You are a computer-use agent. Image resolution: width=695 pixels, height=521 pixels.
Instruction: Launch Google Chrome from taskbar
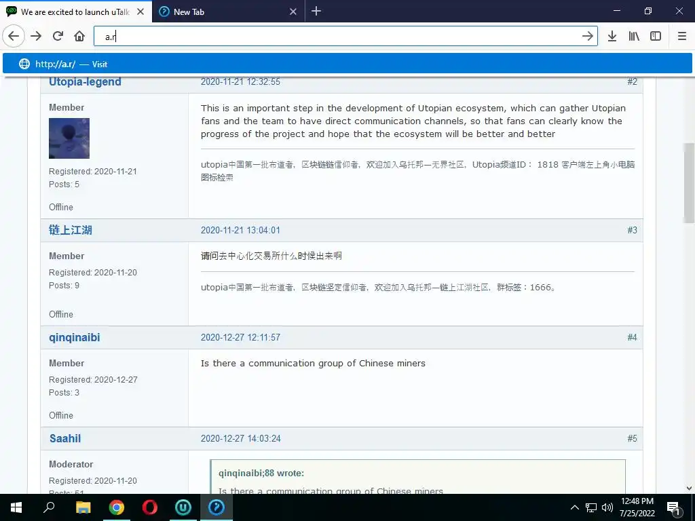pyautogui.click(x=117, y=507)
